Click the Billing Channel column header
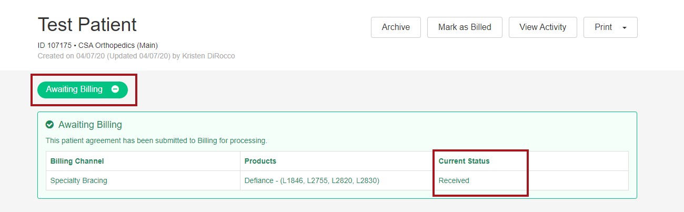This screenshot has height=212, width=684. 77,161
